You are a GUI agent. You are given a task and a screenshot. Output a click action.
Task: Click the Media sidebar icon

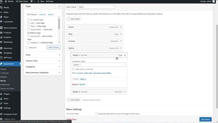click(1, 8)
